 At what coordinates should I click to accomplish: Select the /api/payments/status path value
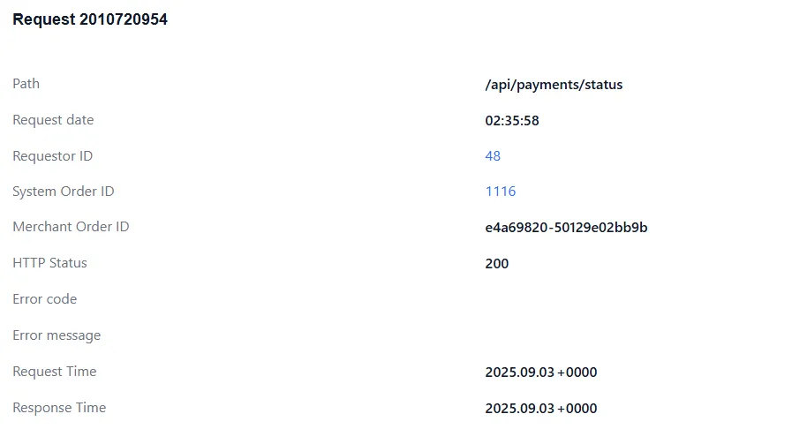[554, 85]
